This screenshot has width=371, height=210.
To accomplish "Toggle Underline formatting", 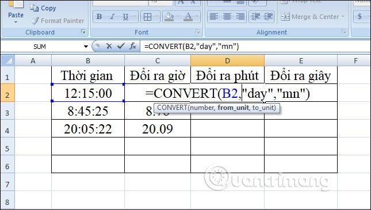I will (125, 17).
